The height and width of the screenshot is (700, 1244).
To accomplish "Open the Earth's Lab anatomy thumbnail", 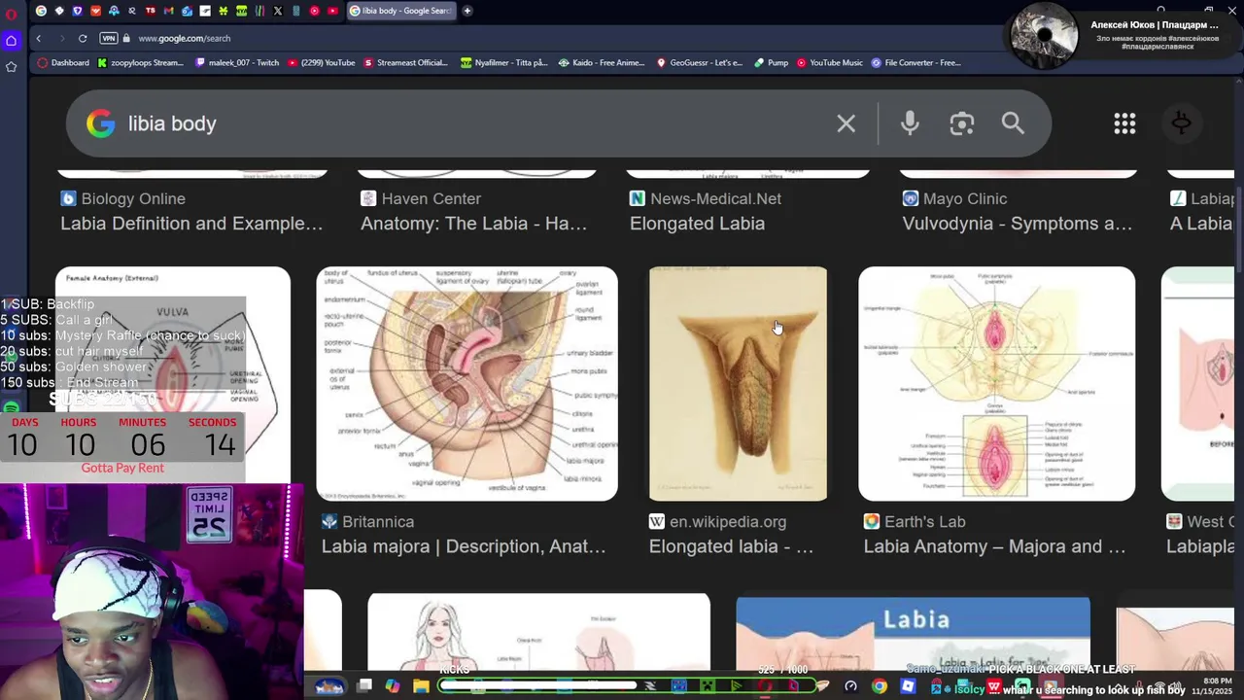I will [x=996, y=384].
